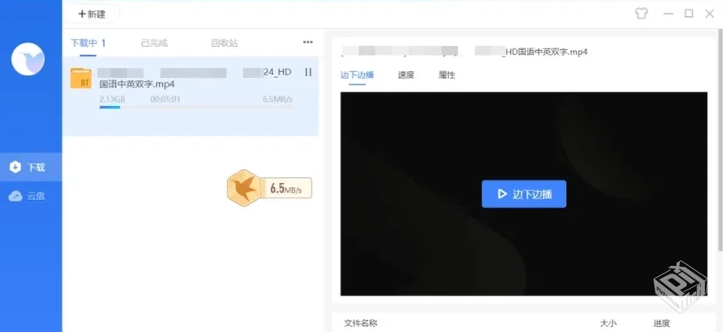726x332 pixels.
Task: Click the floating 6.5MB/s speed indicator
Action: point(285,189)
